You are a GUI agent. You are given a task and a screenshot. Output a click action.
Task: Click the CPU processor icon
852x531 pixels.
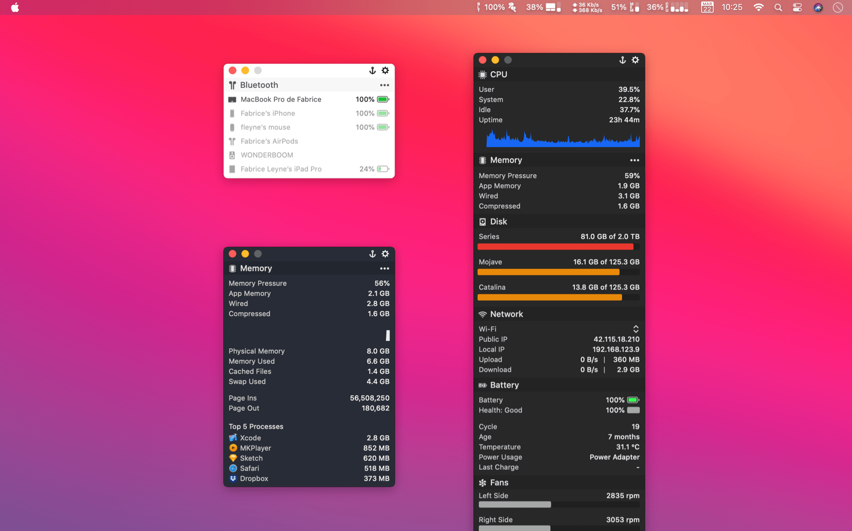tap(483, 74)
